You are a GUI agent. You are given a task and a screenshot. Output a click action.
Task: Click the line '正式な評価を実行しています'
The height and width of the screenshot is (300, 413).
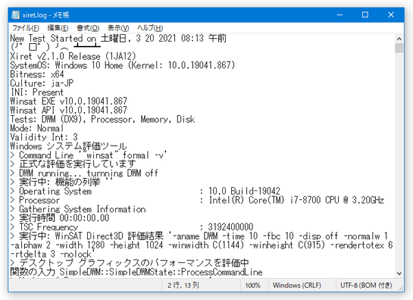[x=73, y=164]
